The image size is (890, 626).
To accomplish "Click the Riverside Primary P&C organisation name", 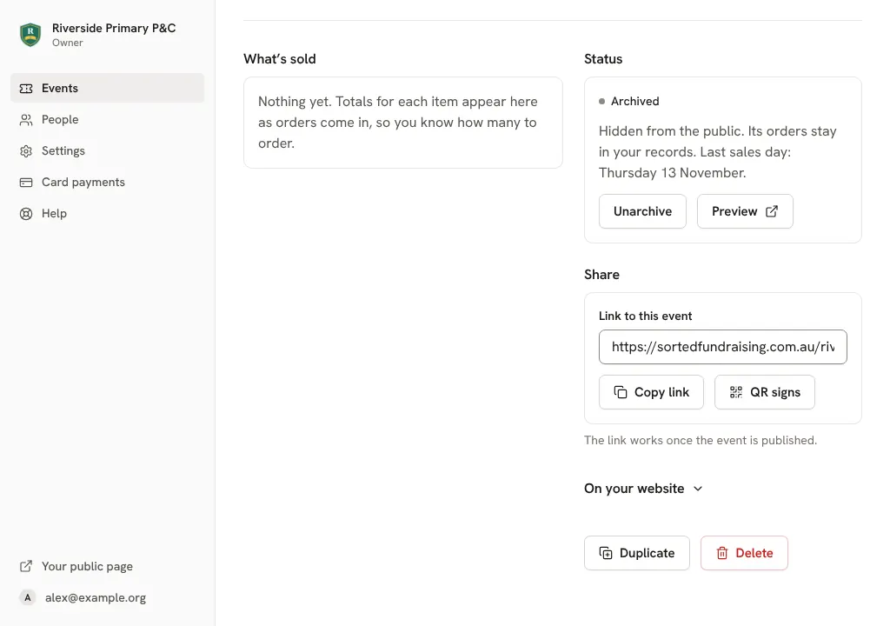I will 114,28.
